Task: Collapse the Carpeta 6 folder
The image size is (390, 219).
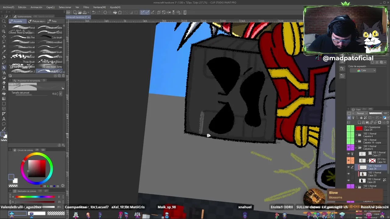Action: 356,148
